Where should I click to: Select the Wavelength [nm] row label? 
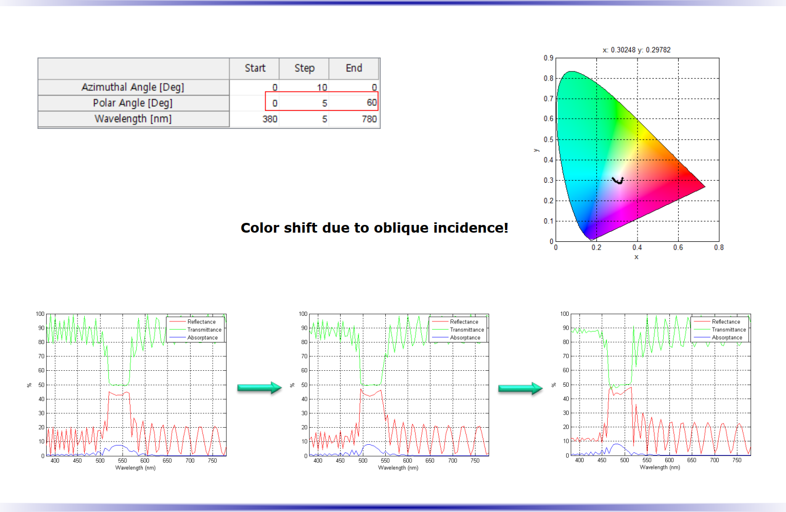click(133, 119)
